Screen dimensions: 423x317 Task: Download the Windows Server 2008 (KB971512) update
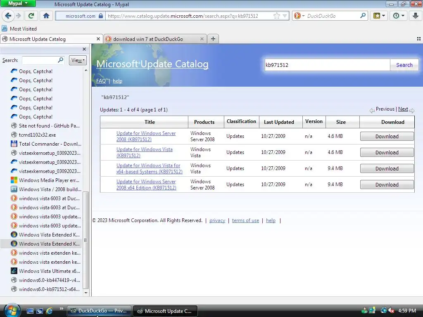387,136
